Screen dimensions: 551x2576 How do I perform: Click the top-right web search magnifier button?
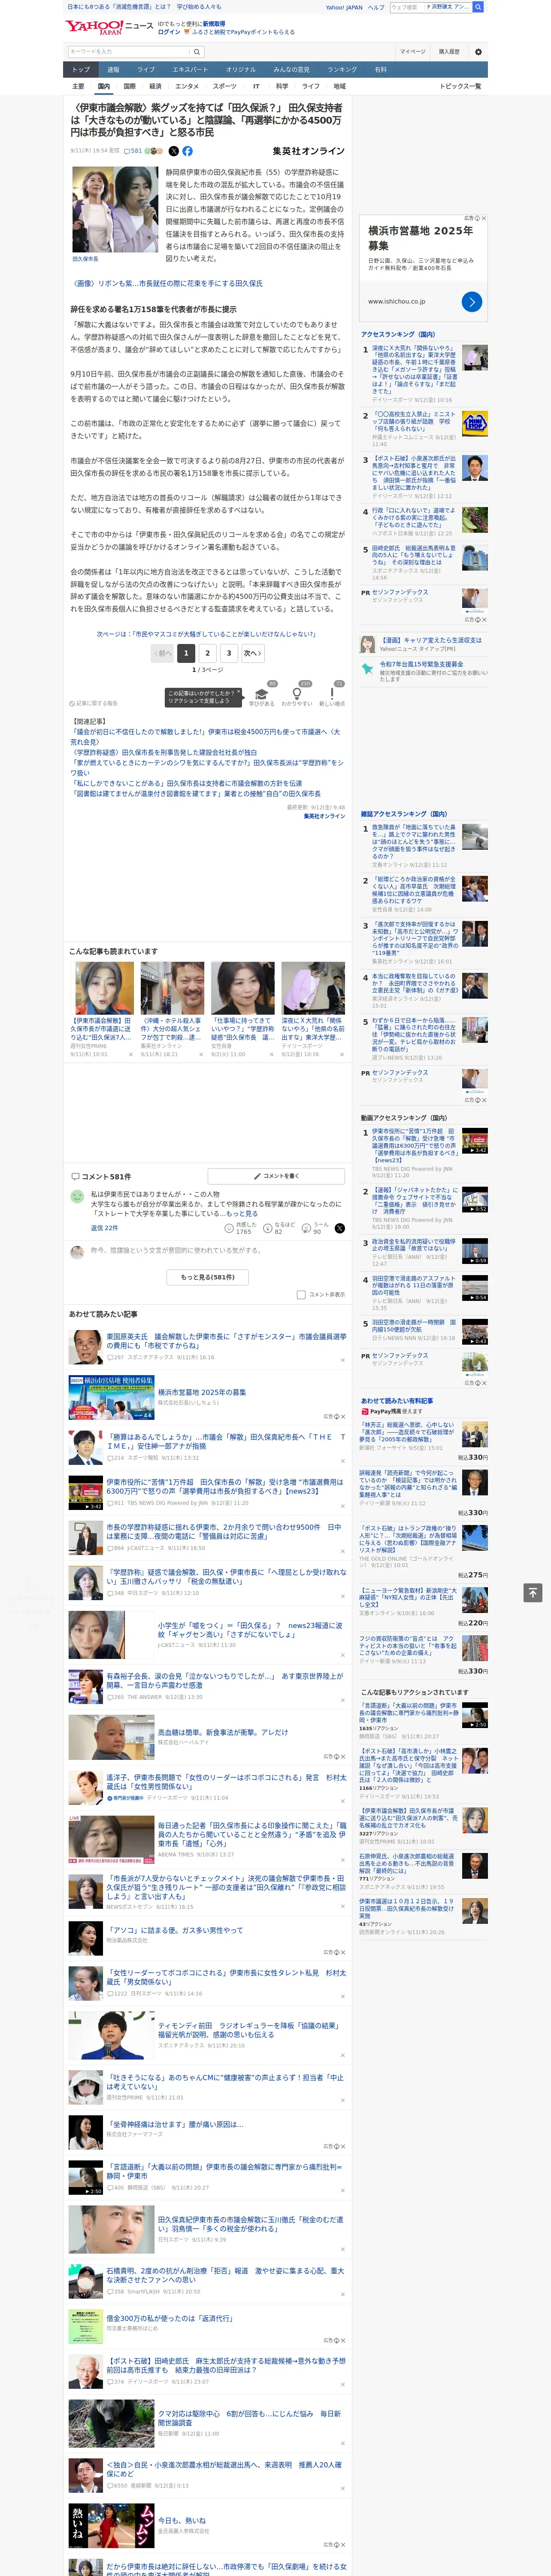[x=478, y=7]
